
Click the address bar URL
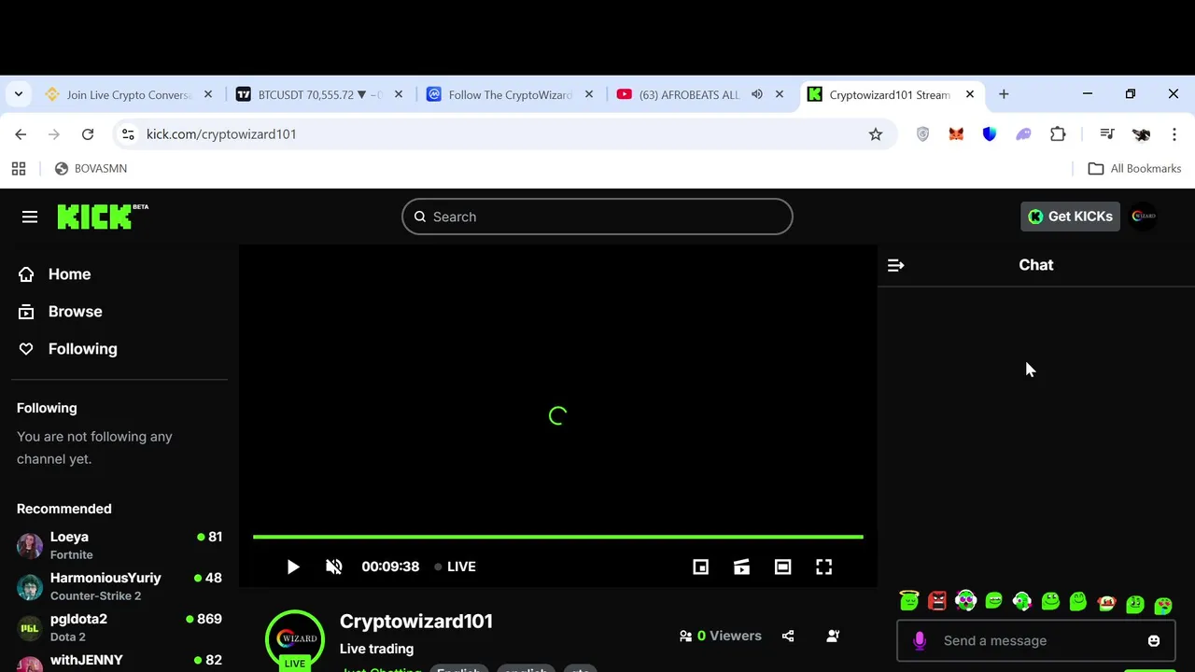(221, 134)
